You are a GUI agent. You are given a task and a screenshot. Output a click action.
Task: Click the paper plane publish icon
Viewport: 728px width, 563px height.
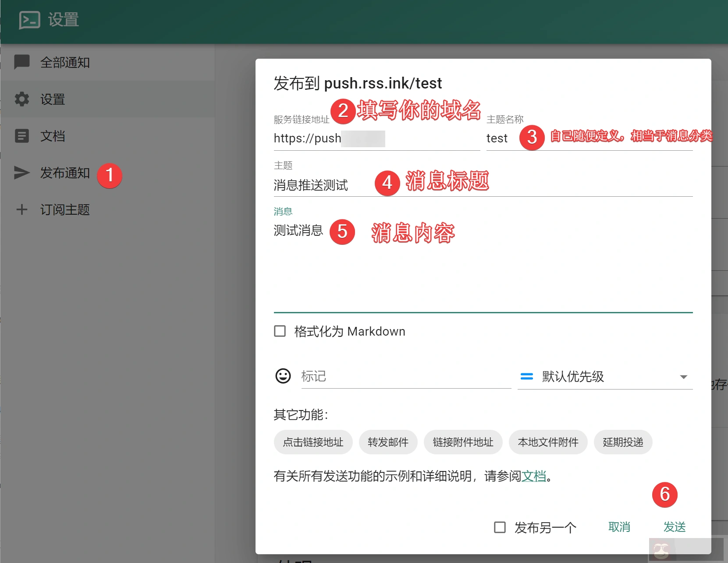[22, 173]
